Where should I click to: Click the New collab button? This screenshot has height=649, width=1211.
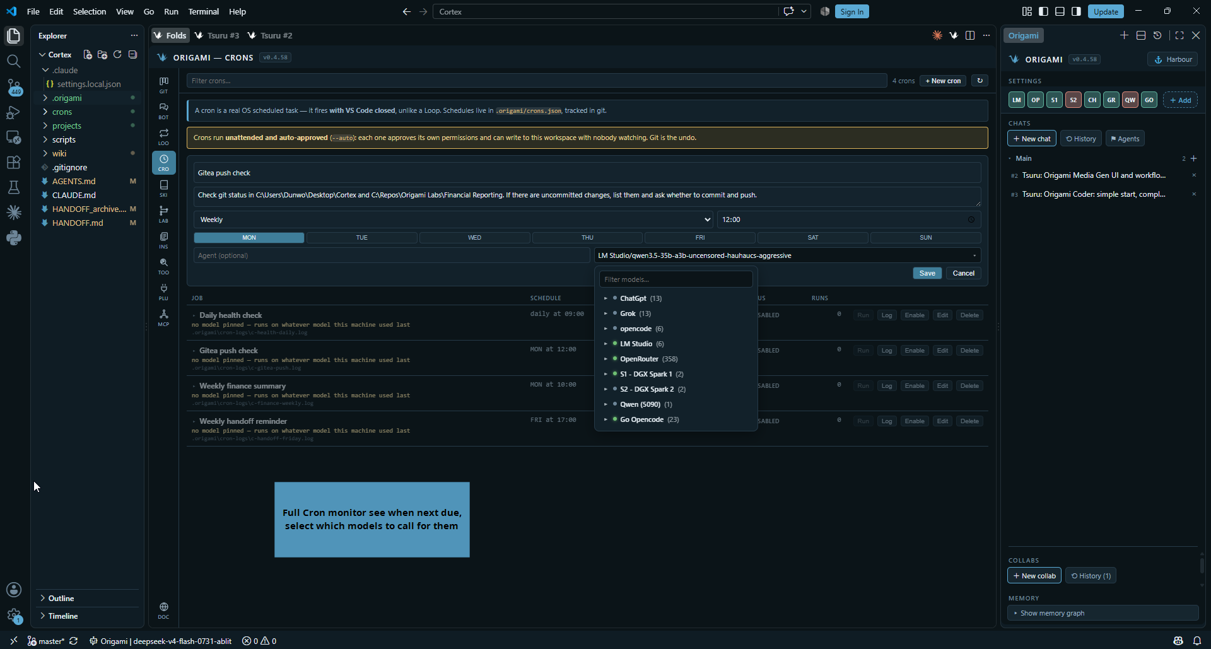click(1034, 576)
